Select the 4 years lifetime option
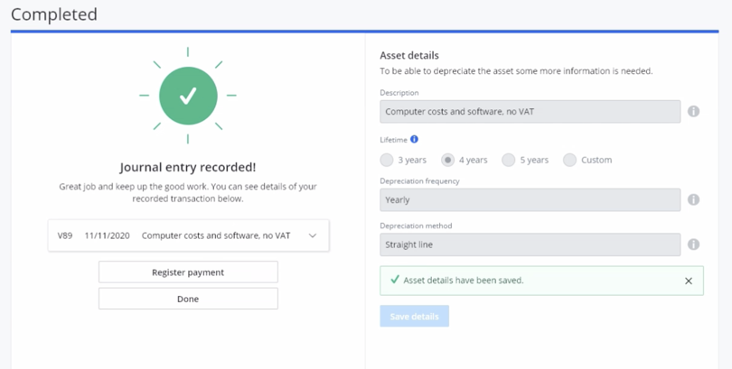This screenshot has width=732, height=369. [447, 160]
